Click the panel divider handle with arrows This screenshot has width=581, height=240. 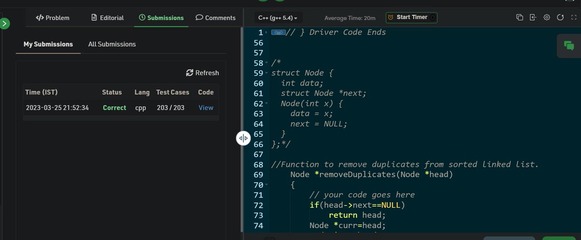[243, 138]
